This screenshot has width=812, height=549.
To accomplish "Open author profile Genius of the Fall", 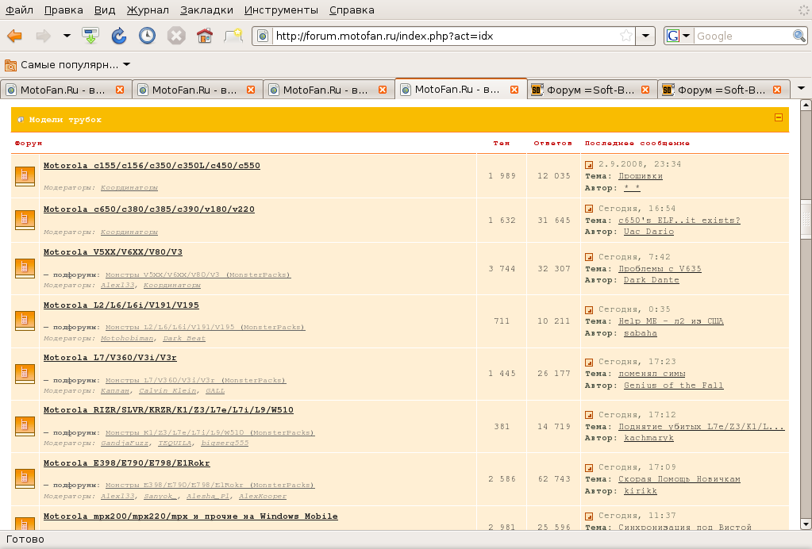I will (x=673, y=386).
